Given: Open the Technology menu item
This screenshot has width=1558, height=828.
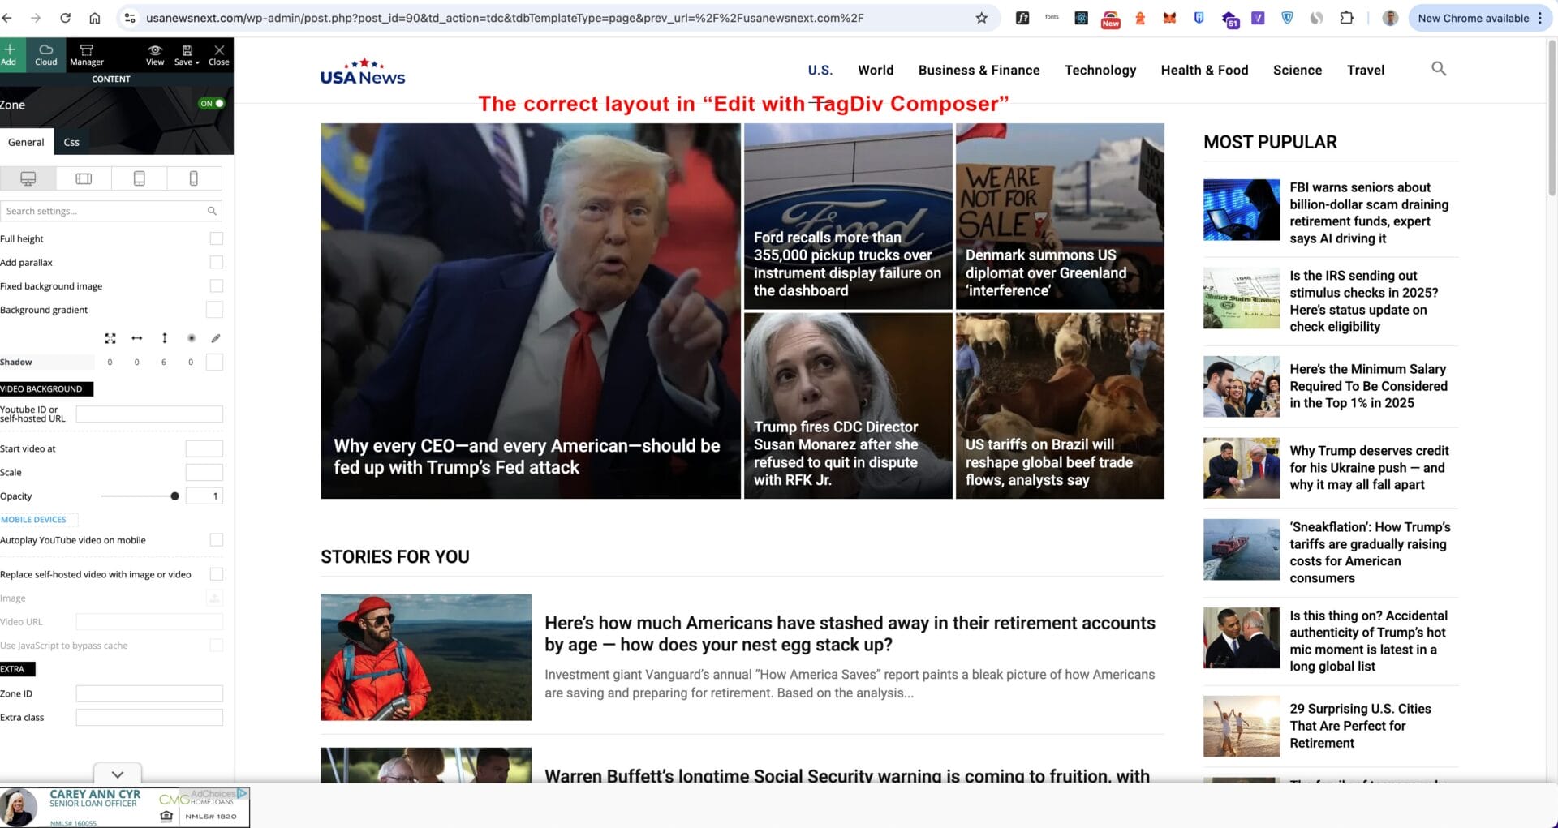Looking at the screenshot, I should pyautogui.click(x=1100, y=70).
